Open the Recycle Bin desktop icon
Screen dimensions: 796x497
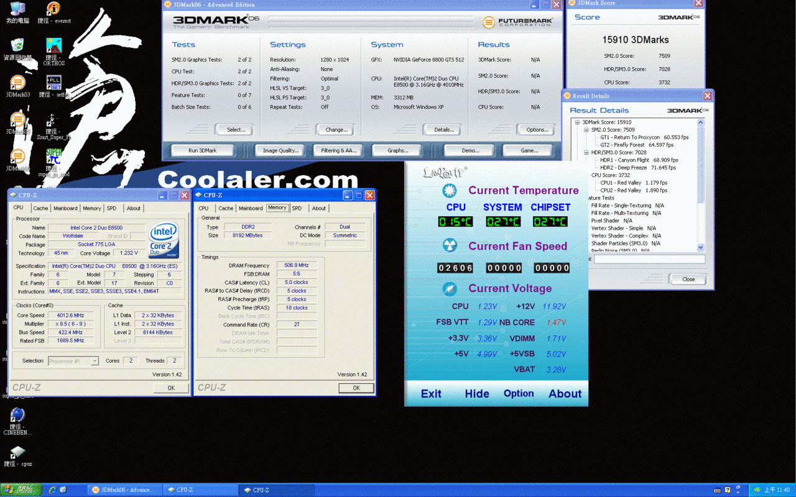(17, 45)
